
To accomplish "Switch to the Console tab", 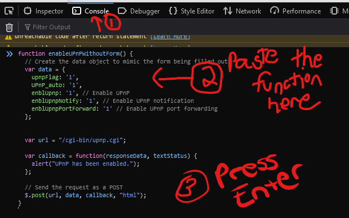I will pyautogui.click(x=91, y=11).
